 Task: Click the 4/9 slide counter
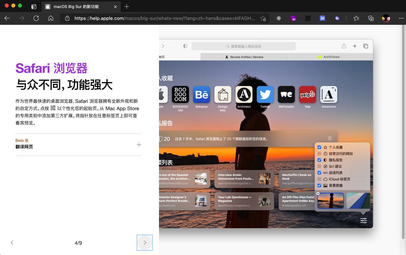coord(78,243)
